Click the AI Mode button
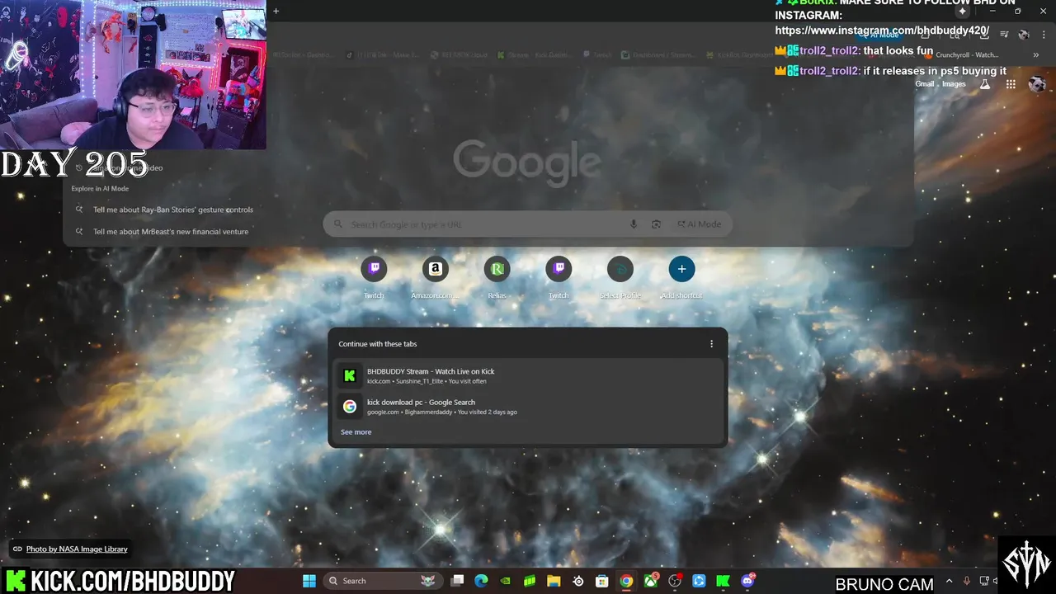Viewport: 1056px width, 594px height. pos(699,224)
